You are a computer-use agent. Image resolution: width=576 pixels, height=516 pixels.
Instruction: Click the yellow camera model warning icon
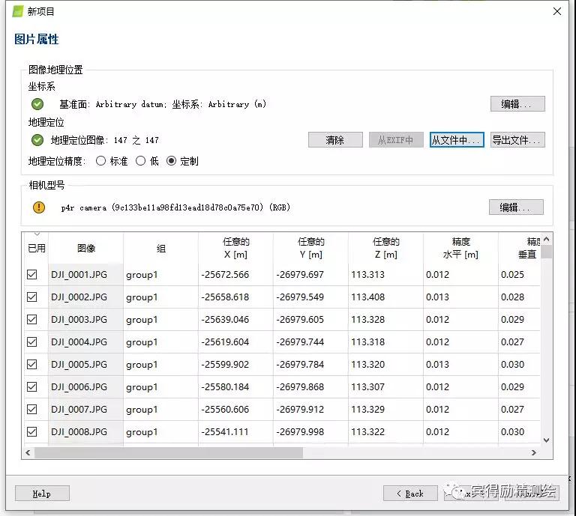click(x=39, y=207)
